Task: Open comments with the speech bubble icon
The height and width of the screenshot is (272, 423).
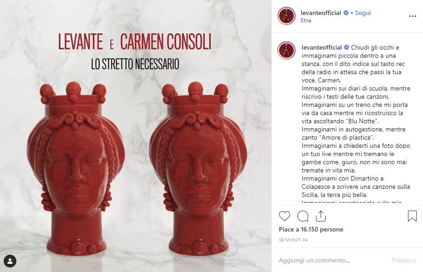Action: point(303,216)
